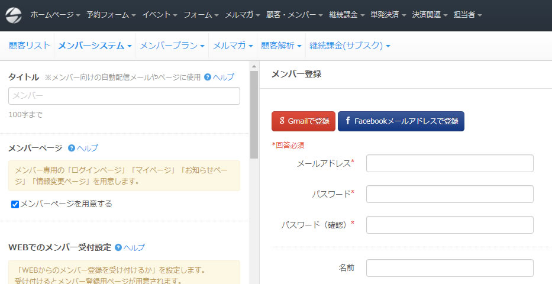Register using the Gmailで登録 button
The image size is (552, 284).
pyautogui.click(x=303, y=121)
